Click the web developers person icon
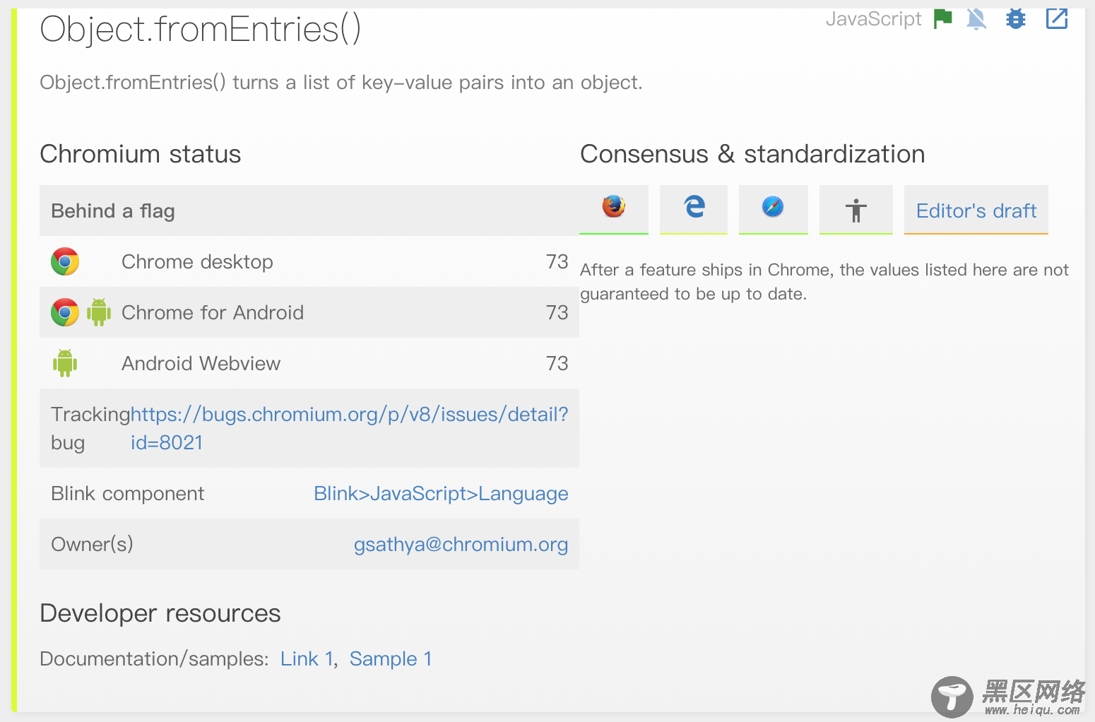 coord(856,210)
